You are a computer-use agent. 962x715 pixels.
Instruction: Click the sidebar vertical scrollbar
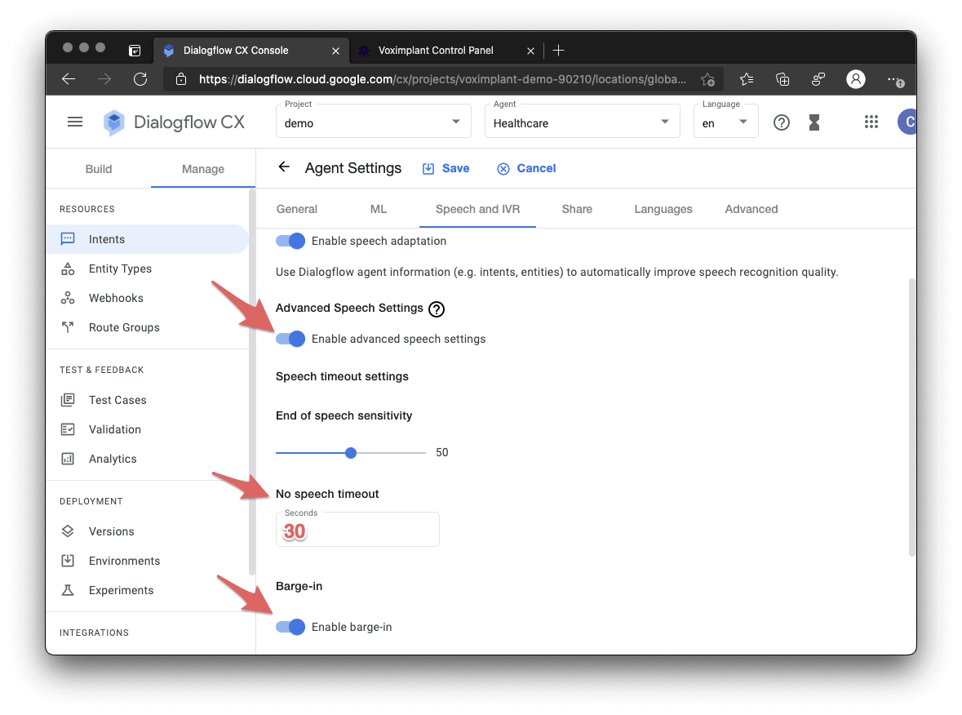coord(251,382)
